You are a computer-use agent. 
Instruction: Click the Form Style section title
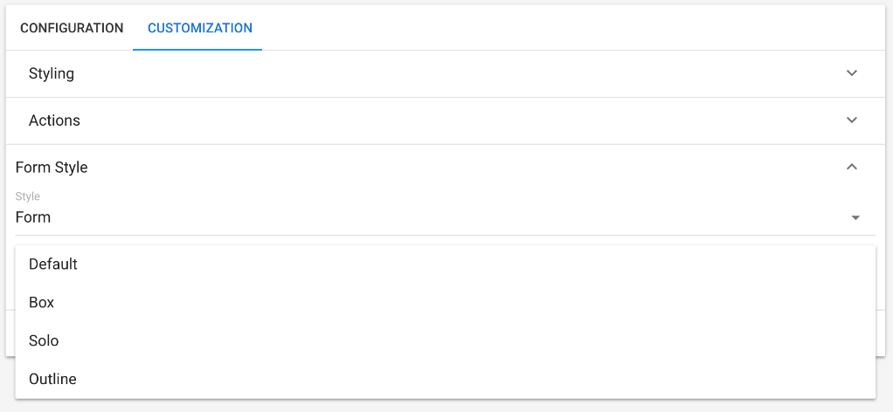click(x=52, y=167)
